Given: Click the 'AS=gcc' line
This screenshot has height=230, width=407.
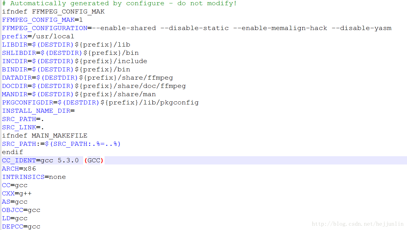Looking at the screenshot, I should coord(15,202).
